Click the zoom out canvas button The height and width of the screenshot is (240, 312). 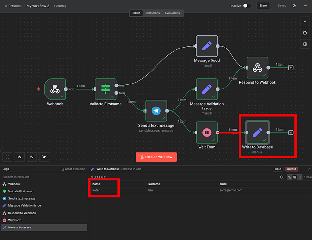tap(32, 157)
